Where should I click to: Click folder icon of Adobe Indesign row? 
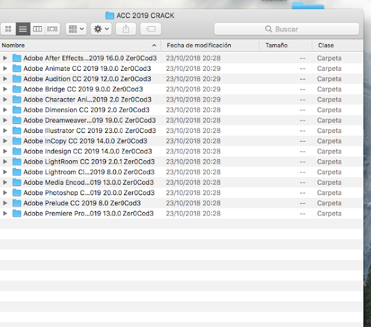point(17,151)
